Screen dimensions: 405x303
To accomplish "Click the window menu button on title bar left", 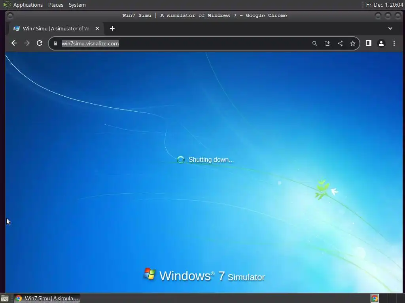I will tap(10, 16).
